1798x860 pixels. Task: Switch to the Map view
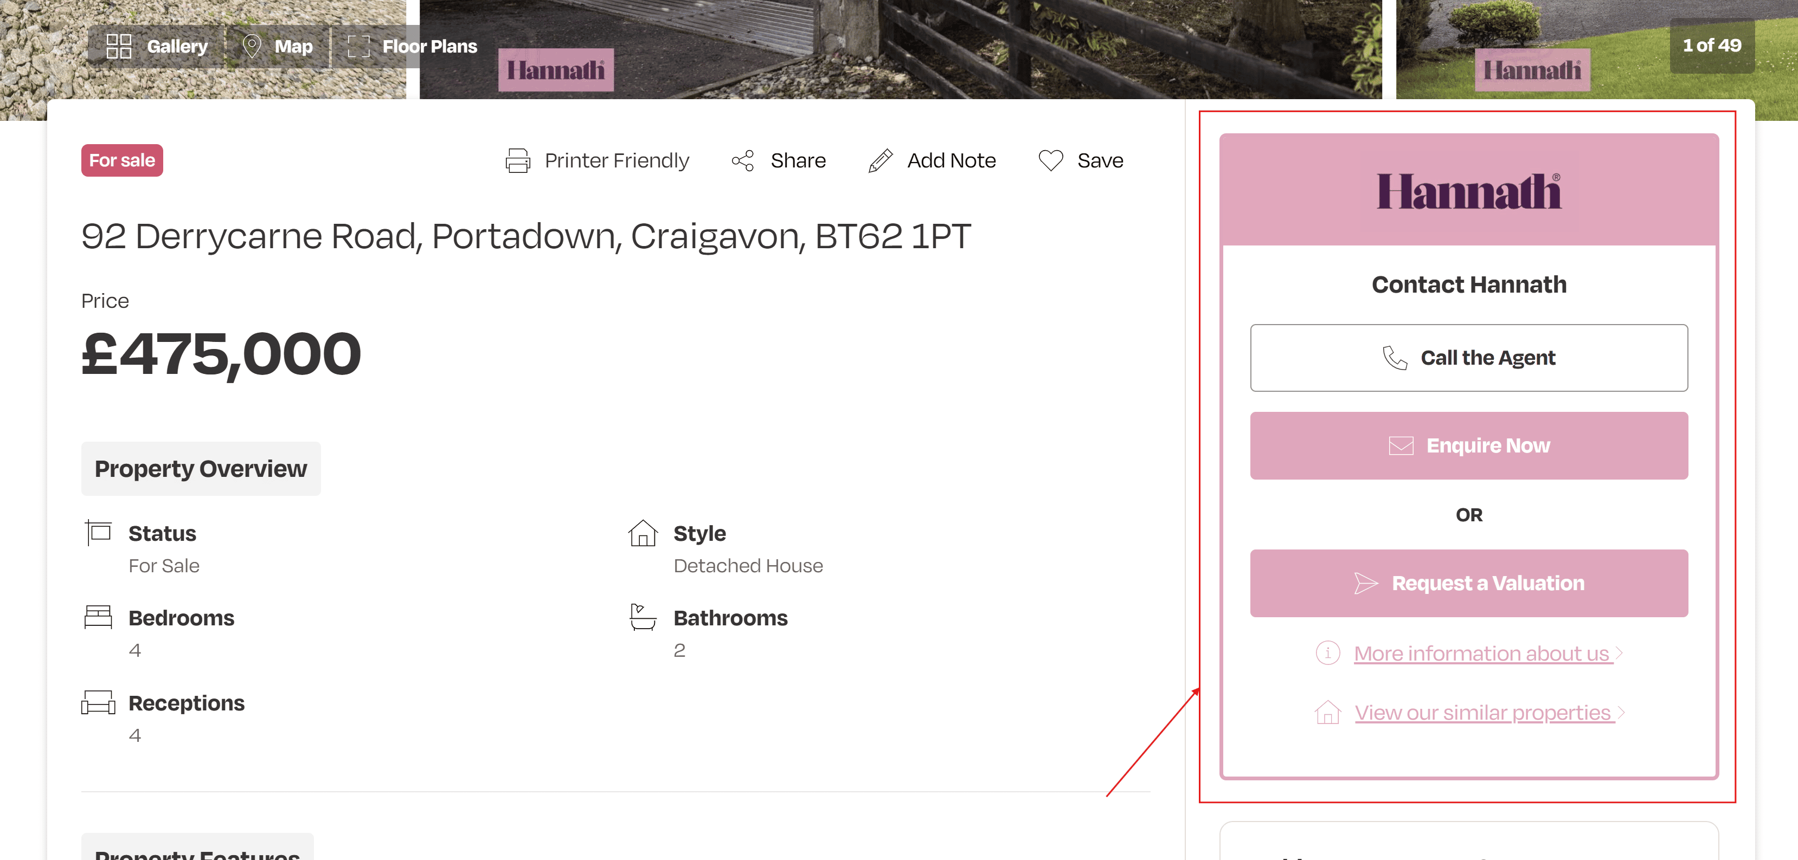[x=278, y=46]
